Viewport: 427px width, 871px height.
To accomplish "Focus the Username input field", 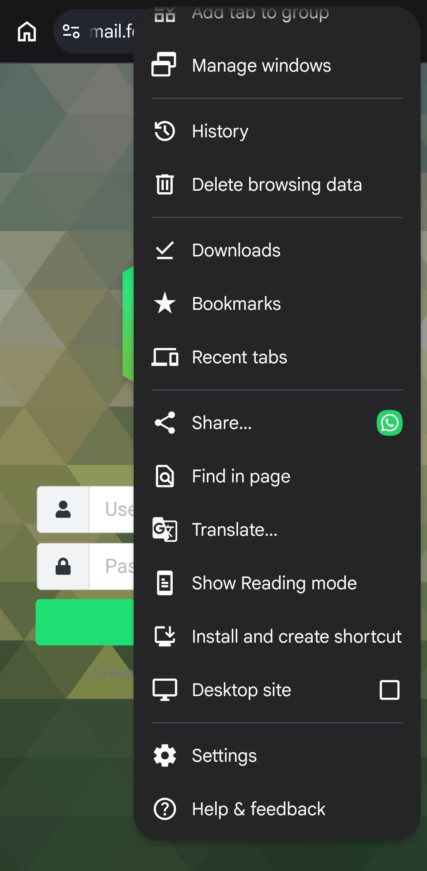I will pos(111,509).
